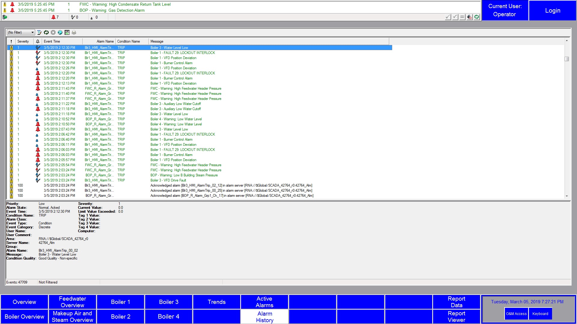This screenshot has width=577, height=324.
Task: Refresh the alarm banner list
Action: coord(477,17)
